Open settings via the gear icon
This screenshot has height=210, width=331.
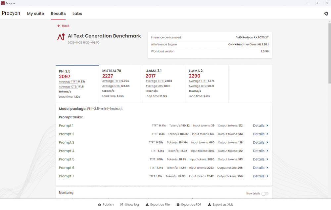click(326, 14)
